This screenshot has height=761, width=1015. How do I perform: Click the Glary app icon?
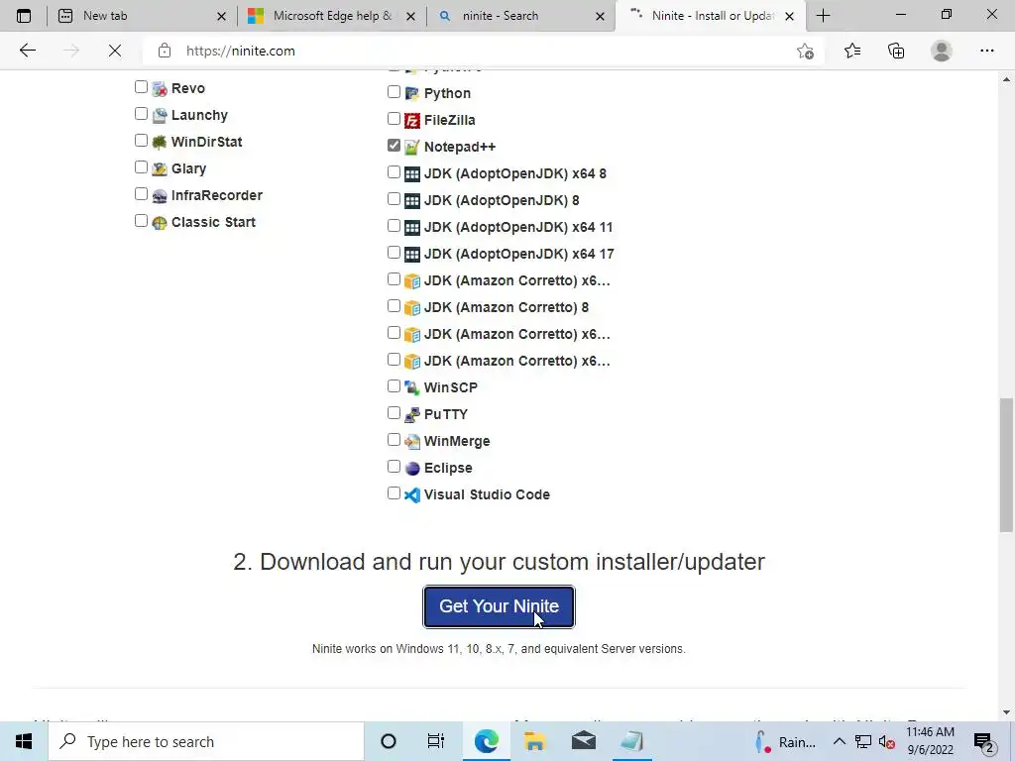coord(160,169)
